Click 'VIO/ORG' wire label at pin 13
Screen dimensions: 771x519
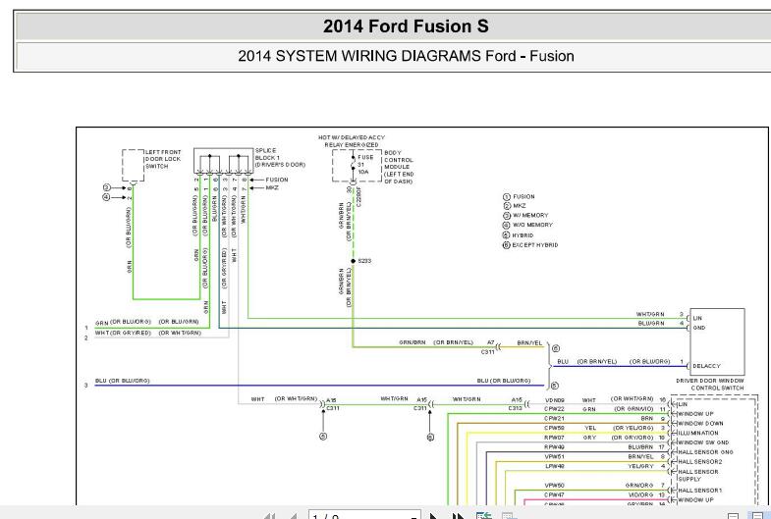pyautogui.click(x=640, y=494)
